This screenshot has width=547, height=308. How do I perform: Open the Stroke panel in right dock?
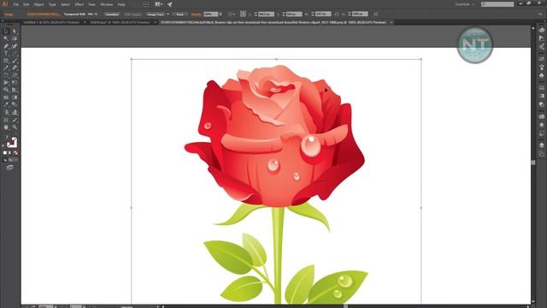(541, 87)
